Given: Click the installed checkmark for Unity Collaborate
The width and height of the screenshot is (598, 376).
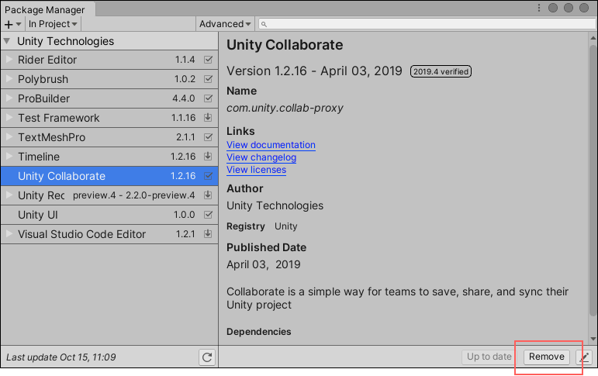Looking at the screenshot, I should (208, 176).
